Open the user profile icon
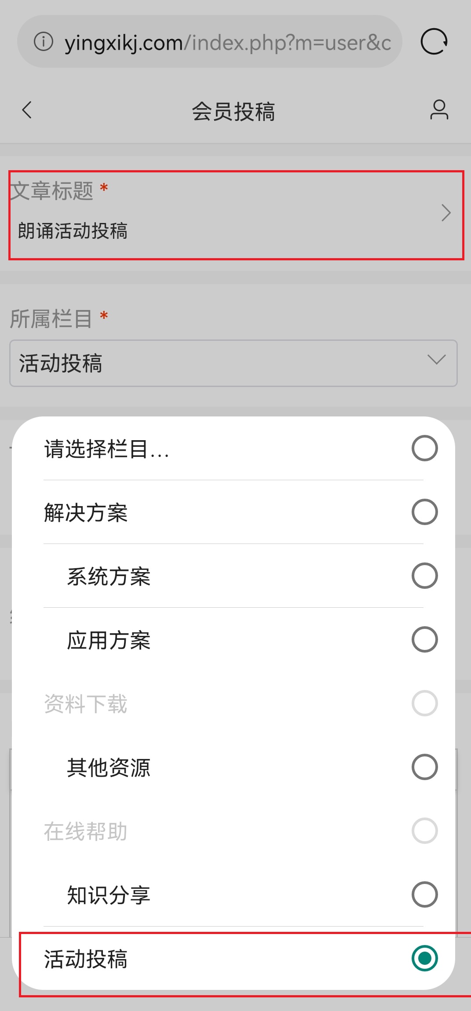 (x=439, y=110)
